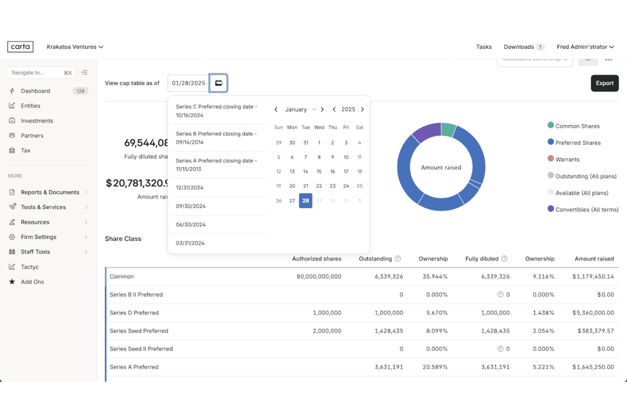
Task: Click Outstanding column help icon
Action: coord(398,258)
